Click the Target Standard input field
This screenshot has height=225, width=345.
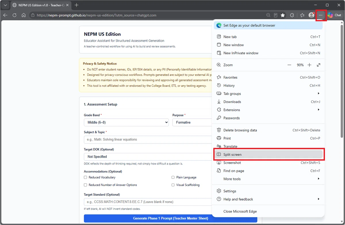[x=148, y=202]
